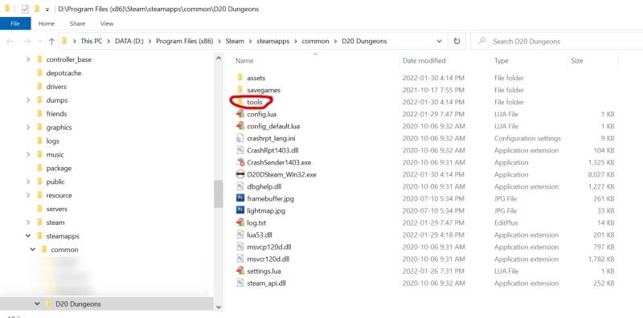This screenshot has width=643, height=318.
Task: Select the drivers folder in tree
Action: [56, 87]
